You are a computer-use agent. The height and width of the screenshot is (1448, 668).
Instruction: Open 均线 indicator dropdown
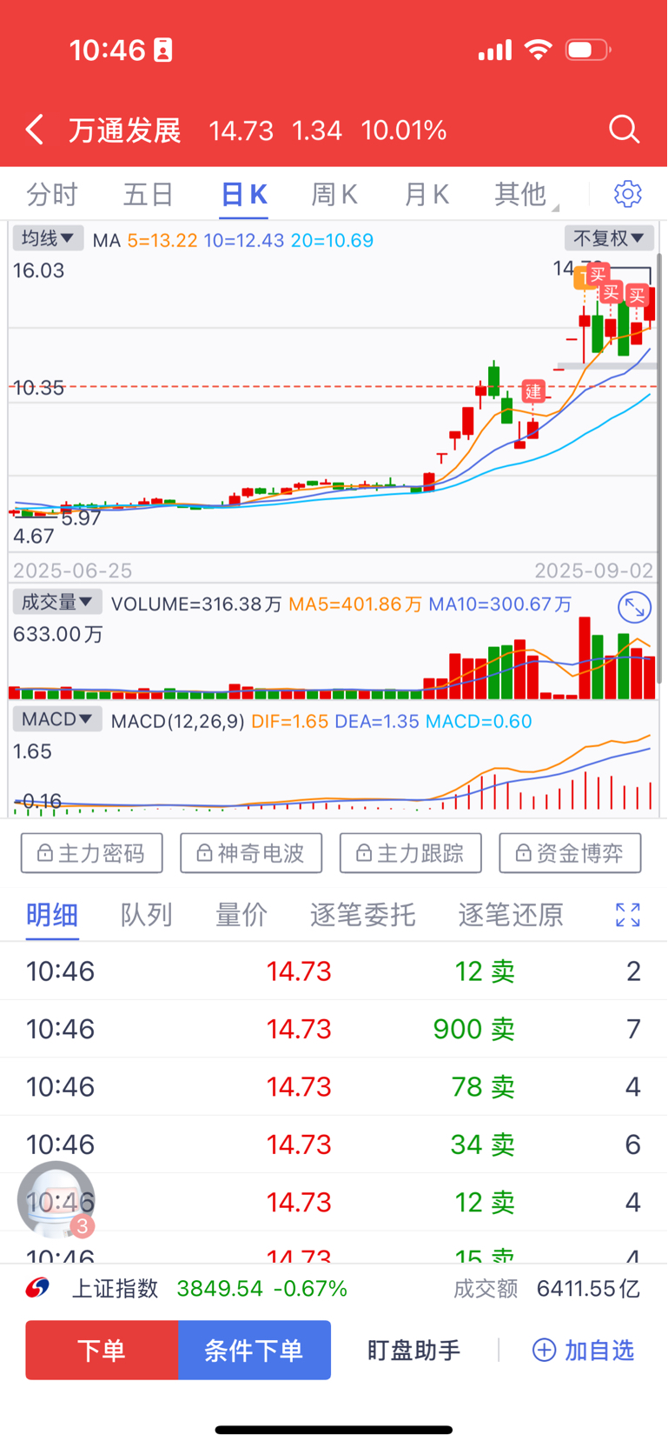48,238
